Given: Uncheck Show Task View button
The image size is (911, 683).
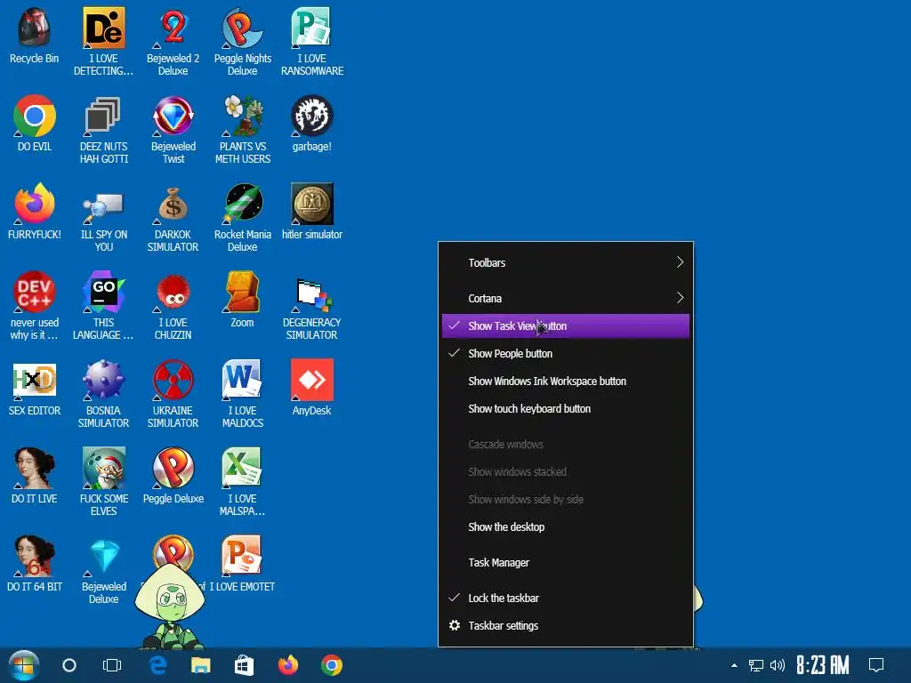Looking at the screenshot, I should pos(565,325).
